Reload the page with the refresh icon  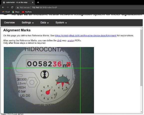12,7
